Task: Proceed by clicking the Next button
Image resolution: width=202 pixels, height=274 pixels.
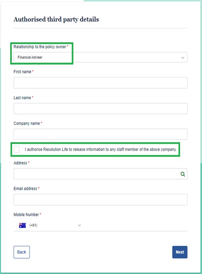Action: (180, 252)
